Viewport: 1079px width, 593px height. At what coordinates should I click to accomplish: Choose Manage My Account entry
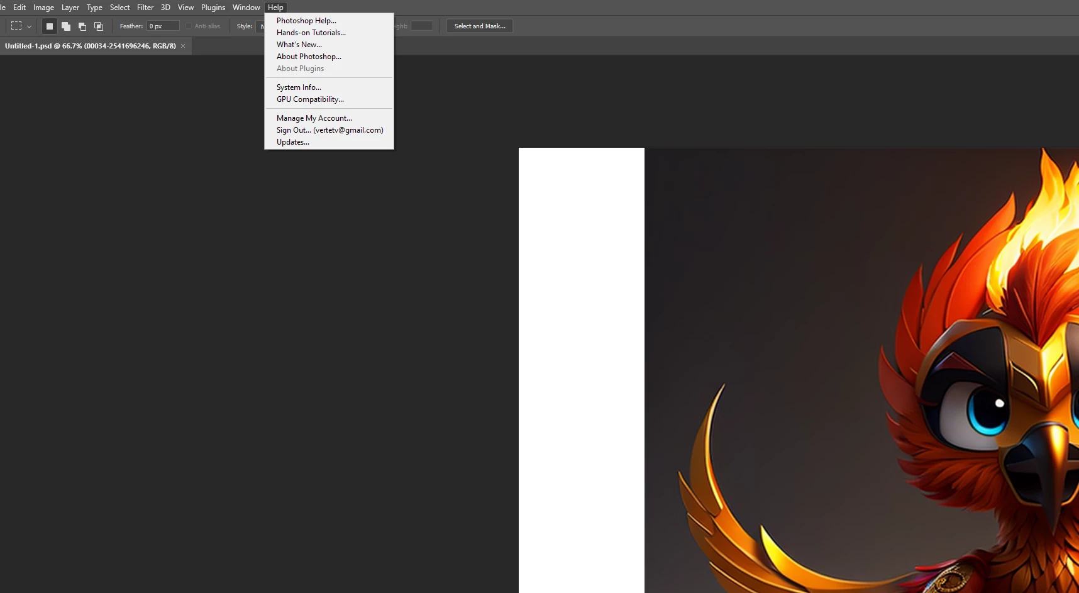point(329,118)
